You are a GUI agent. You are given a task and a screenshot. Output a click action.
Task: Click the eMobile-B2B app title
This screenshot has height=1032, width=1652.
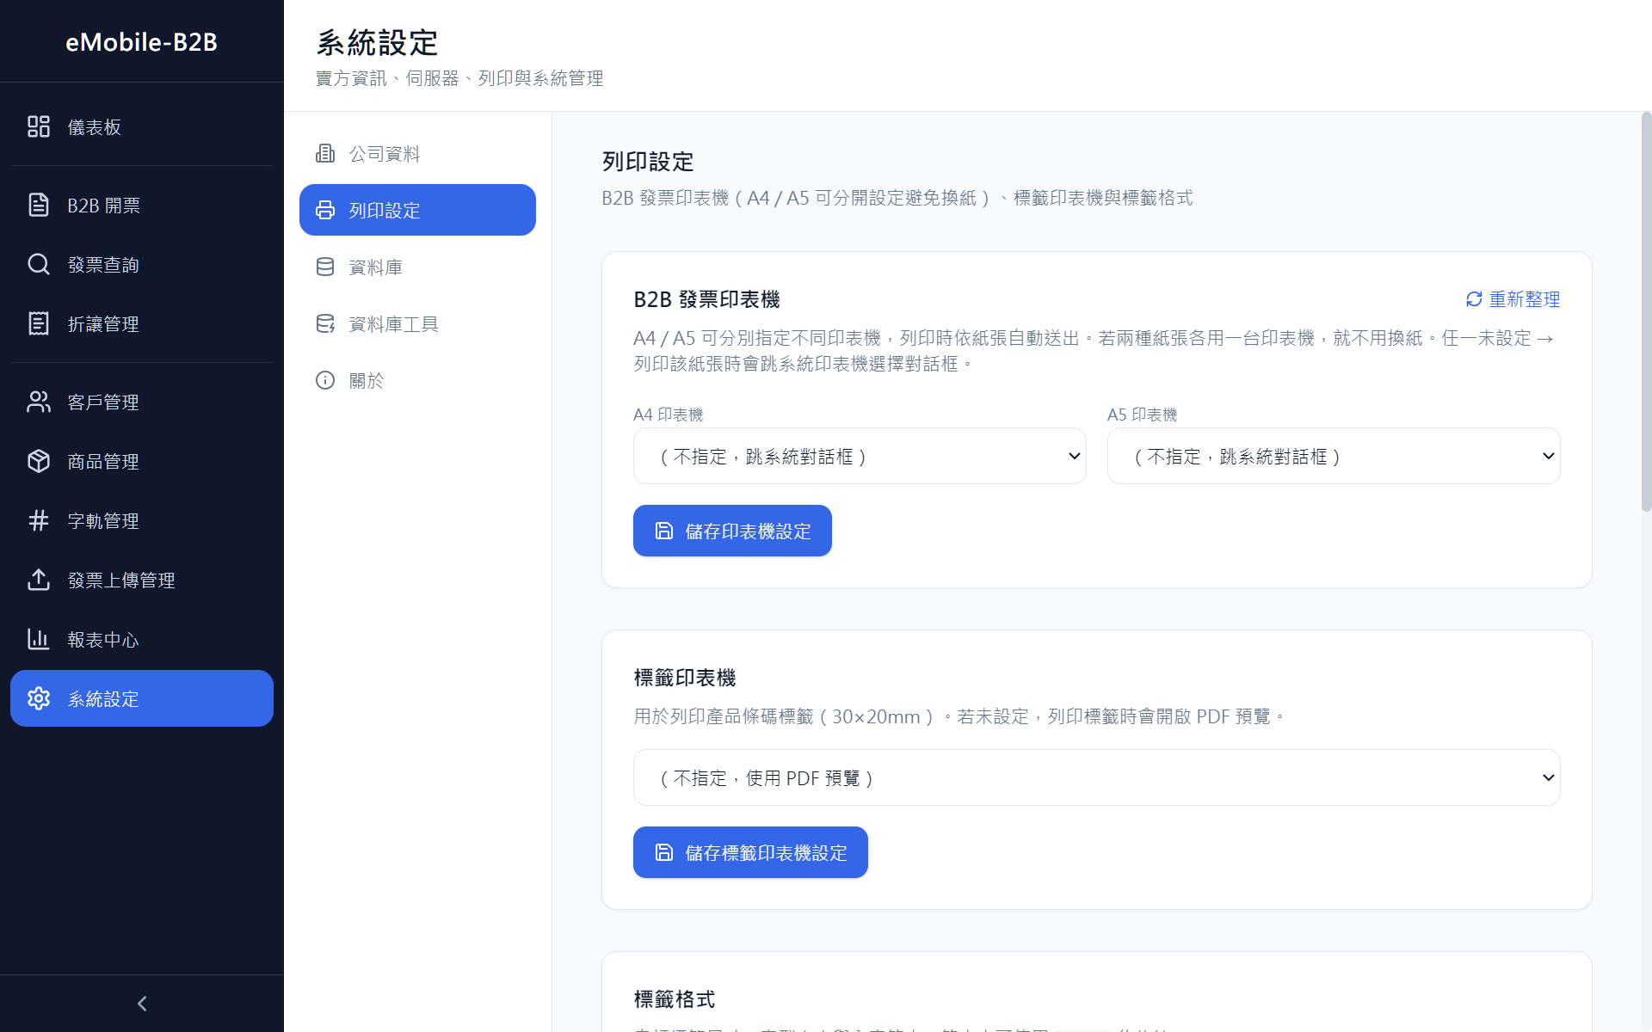pos(142,41)
